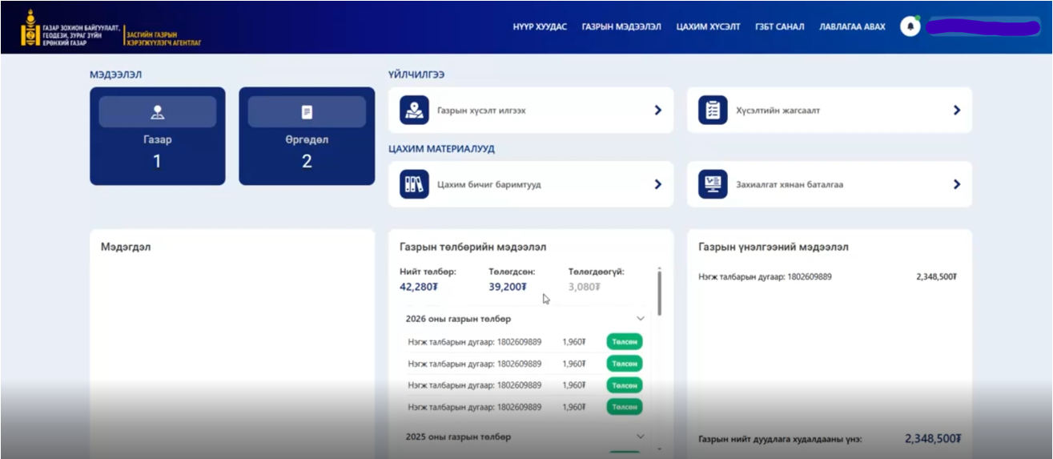Image resolution: width=1053 pixels, height=459 pixels.
Task: Click the agency emblem logo in header
Action: pyautogui.click(x=30, y=27)
